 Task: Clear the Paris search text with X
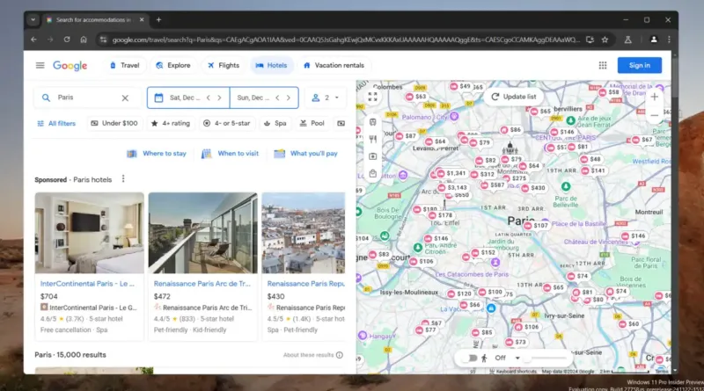[125, 98]
